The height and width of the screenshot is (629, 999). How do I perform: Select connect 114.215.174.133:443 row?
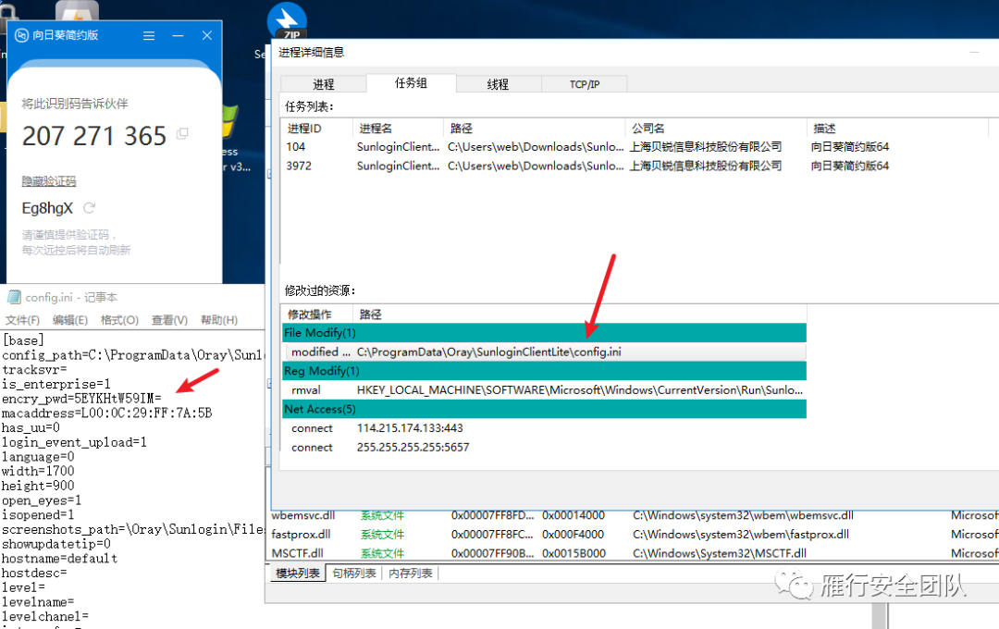tap(544, 428)
